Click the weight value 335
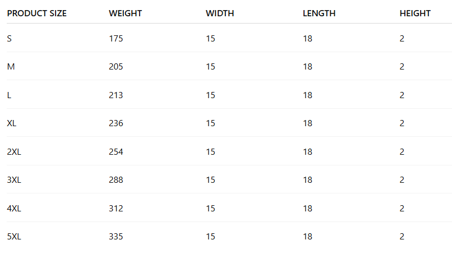 [x=116, y=237]
